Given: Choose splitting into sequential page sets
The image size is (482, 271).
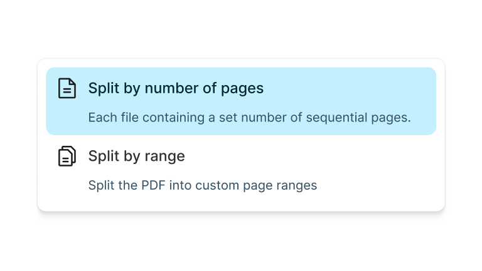Looking at the screenshot, I should pos(241,101).
